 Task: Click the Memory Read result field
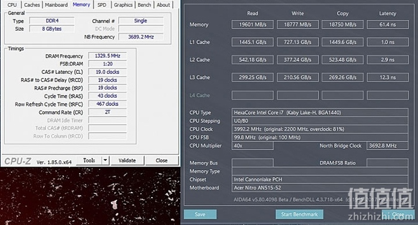pos(253,24)
